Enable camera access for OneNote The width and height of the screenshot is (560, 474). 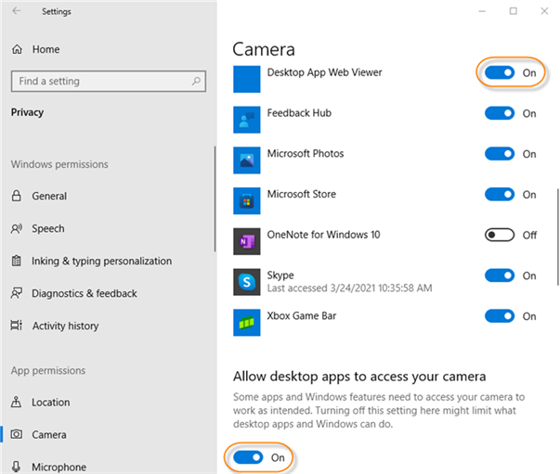pos(500,235)
